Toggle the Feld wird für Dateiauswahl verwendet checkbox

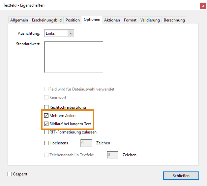pos(46,89)
